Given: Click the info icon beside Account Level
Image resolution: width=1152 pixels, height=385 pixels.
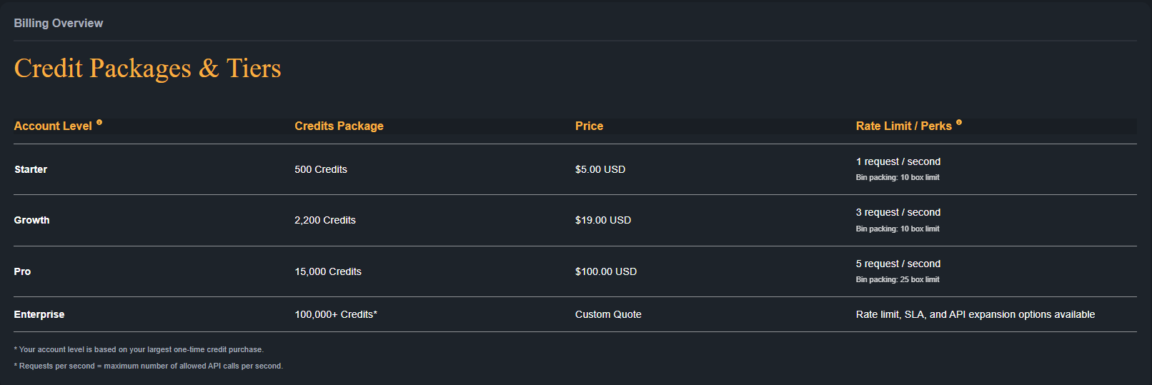Looking at the screenshot, I should (99, 122).
